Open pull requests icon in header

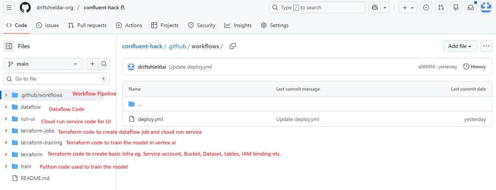pyautogui.click(x=441, y=7)
